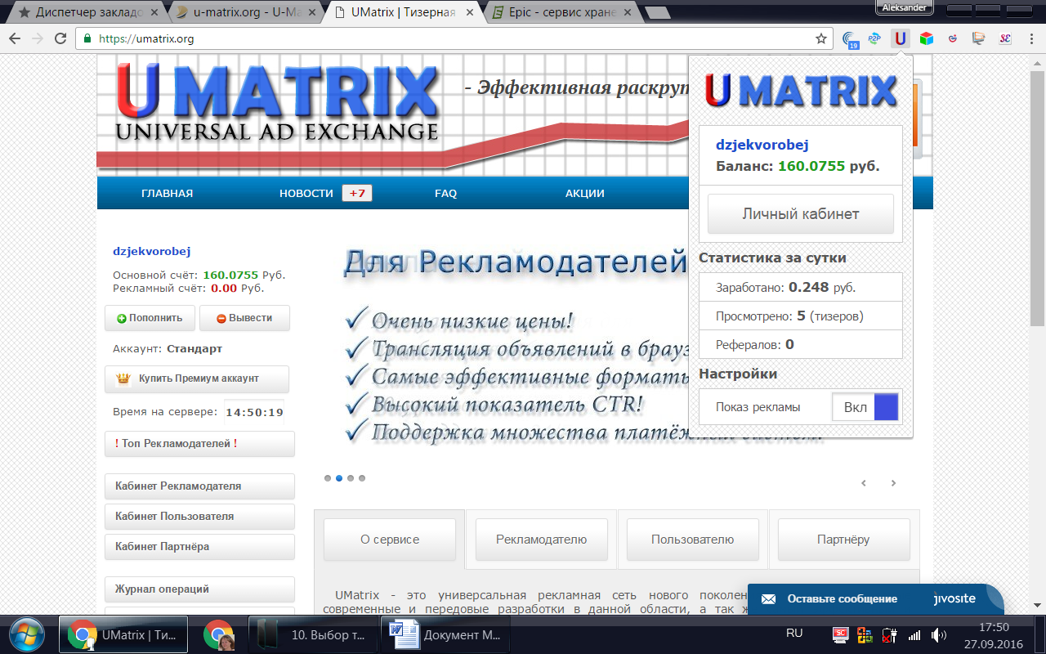Click the Личный кабинет button
Screen dimensions: 1046x654
tap(800, 214)
